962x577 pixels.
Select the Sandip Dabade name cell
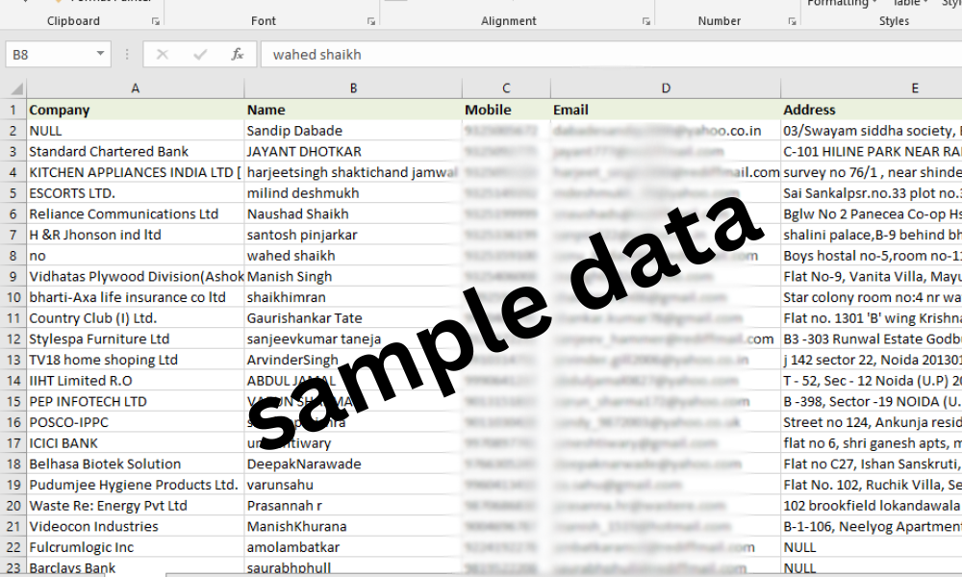[x=353, y=131]
